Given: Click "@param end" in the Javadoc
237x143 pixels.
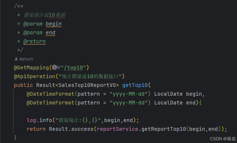Looking at the screenshot, I should click(39, 32).
